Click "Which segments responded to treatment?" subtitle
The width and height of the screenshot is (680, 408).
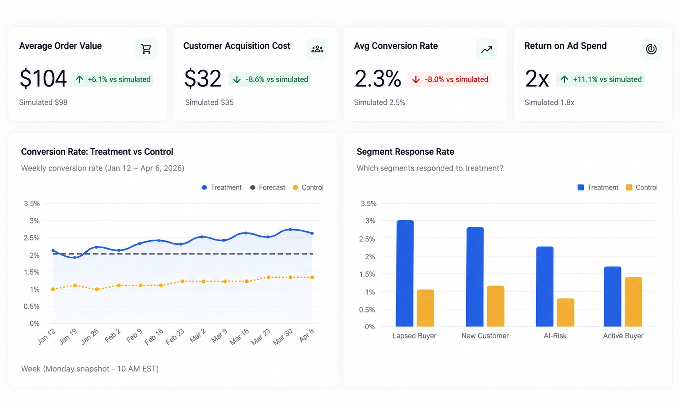[x=430, y=168]
